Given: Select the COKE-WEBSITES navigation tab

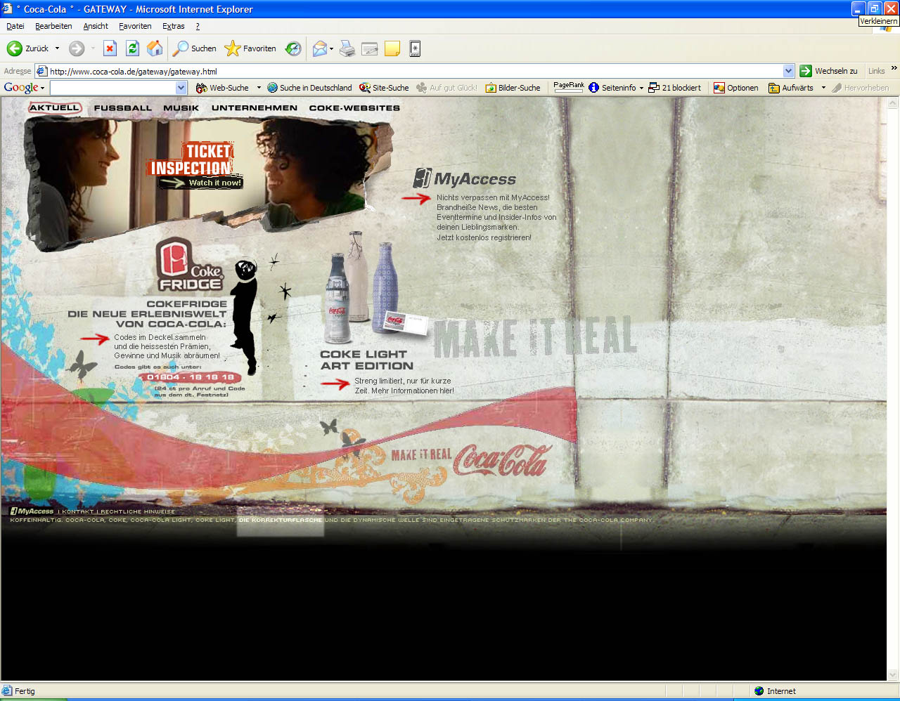Looking at the screenshot, I should tap(354, 108).
